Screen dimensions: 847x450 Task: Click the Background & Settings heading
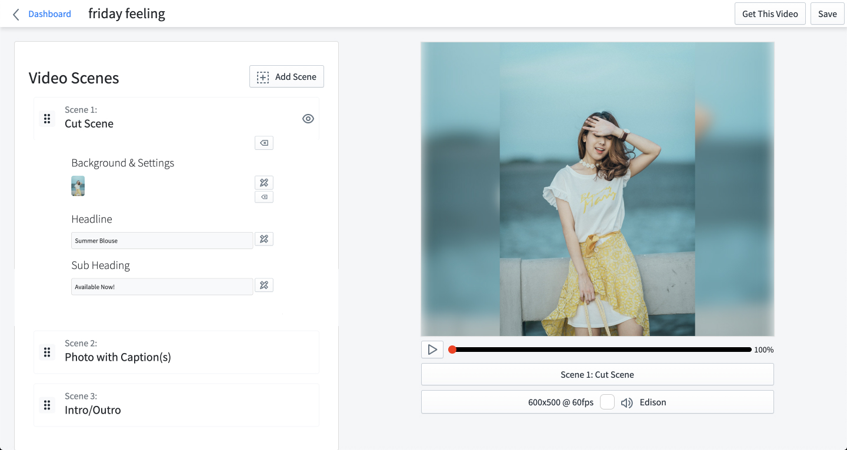click(123, 163)
